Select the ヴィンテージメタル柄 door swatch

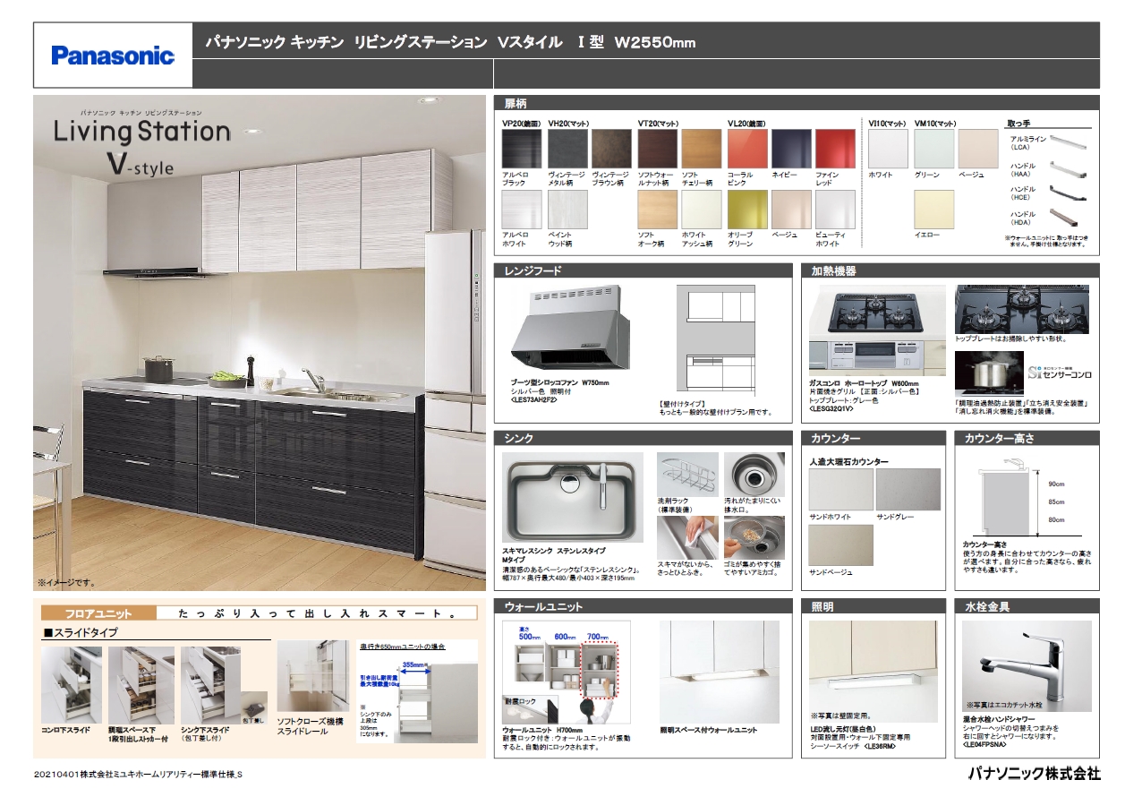pyautogui.click(x=566, y=149)
